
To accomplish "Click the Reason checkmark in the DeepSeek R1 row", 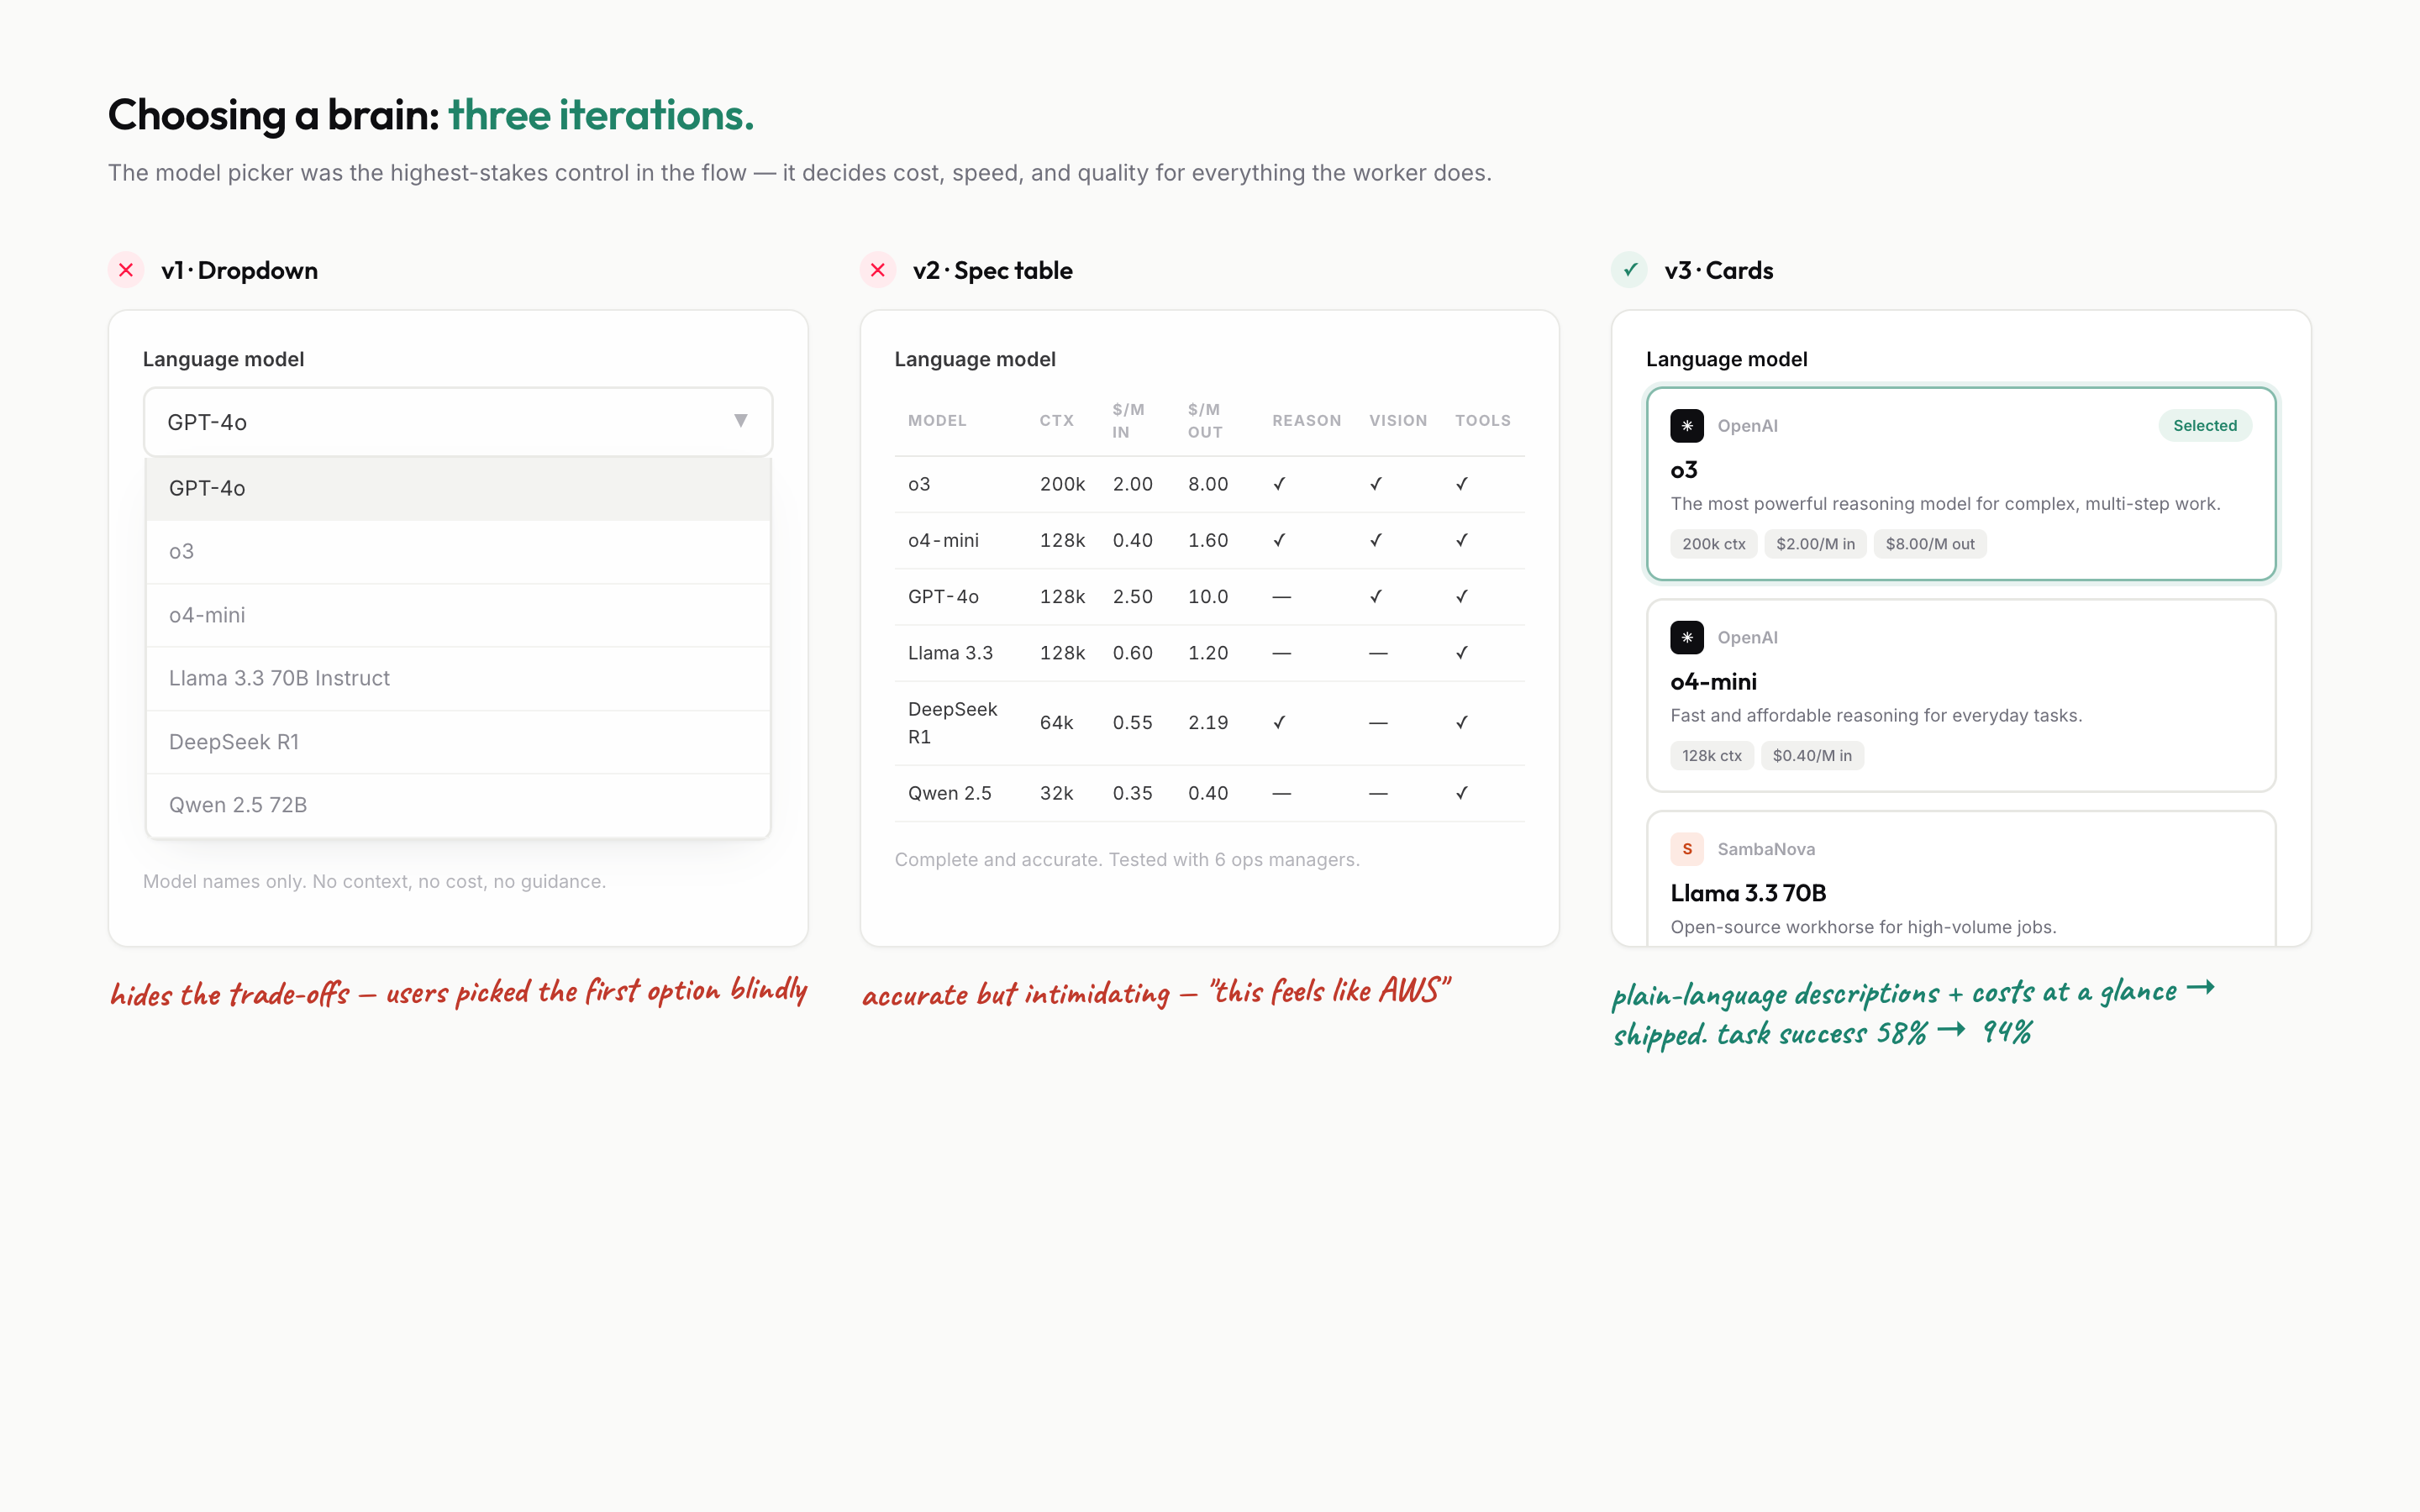I will (x=1279, y=723).
